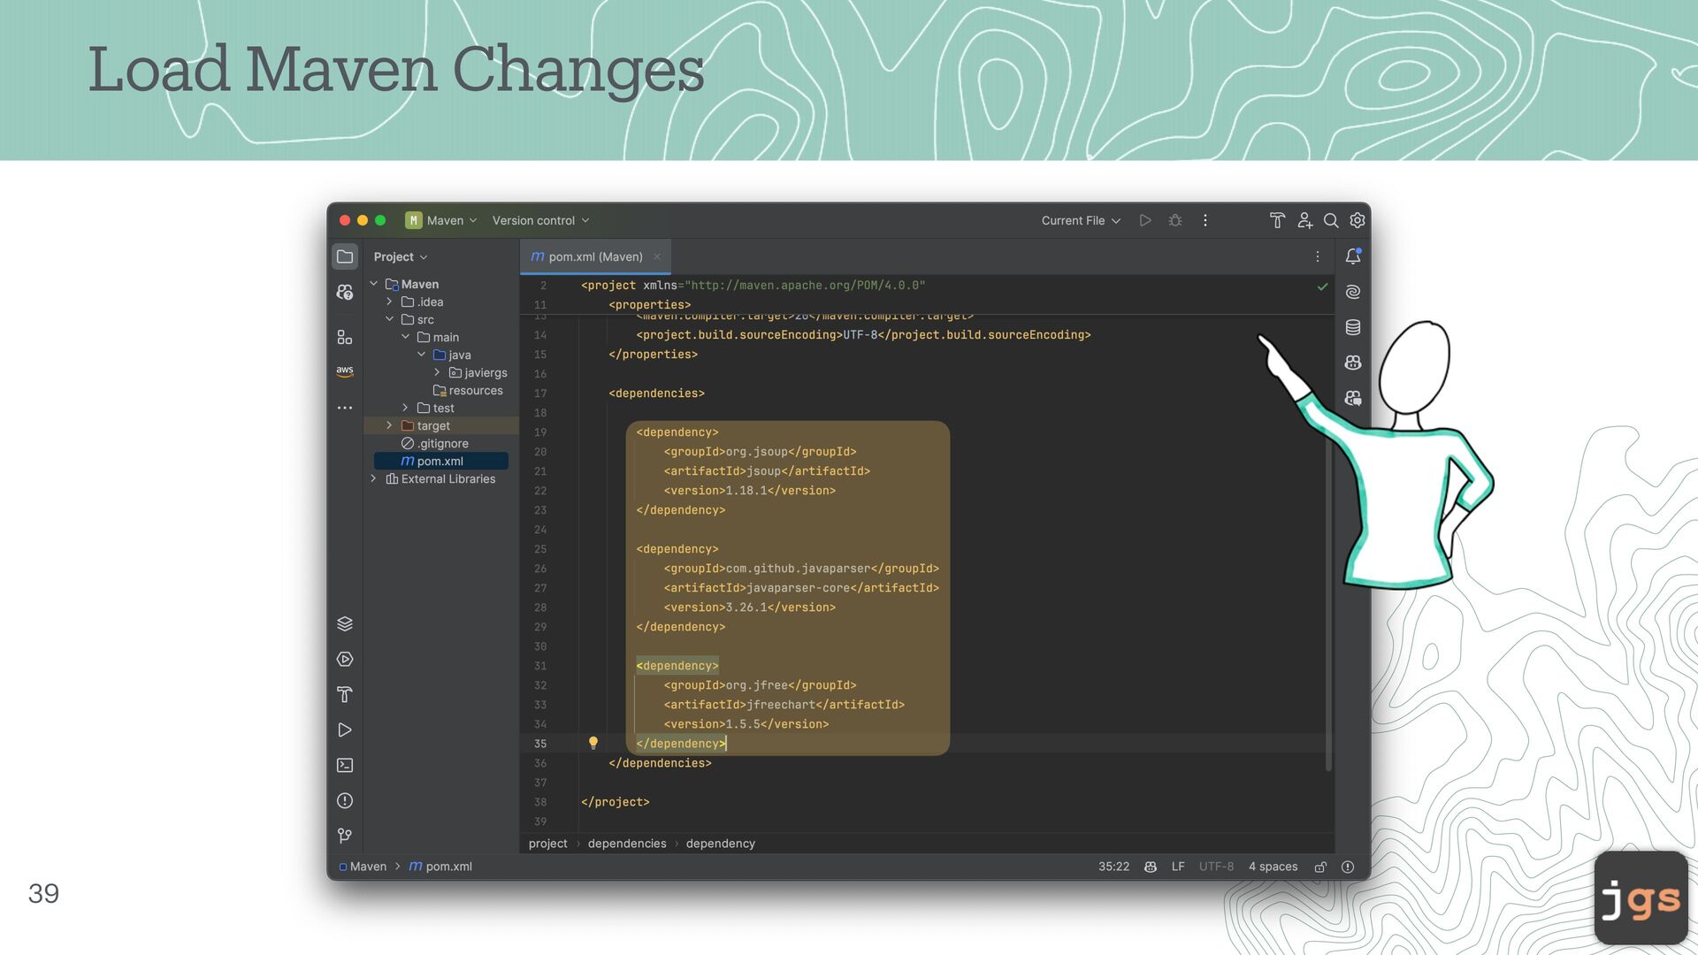Select the dependency breadcrumb
Screen dimensions: 1698x955
coord(721,844)
